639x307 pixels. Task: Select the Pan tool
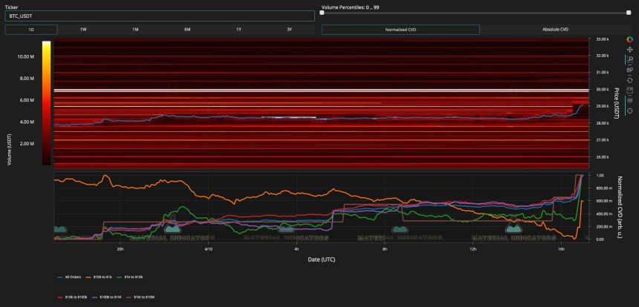tap(629, 49)
